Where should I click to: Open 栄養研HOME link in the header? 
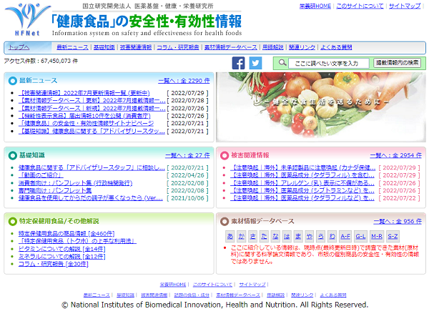coord(315,6)
